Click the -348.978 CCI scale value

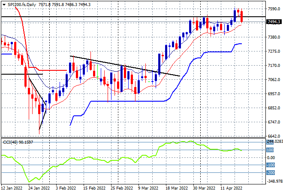pyautogui.click(x=274, y=181)
